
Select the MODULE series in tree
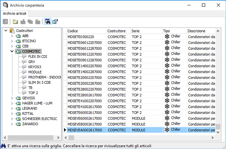coord(35,72)
